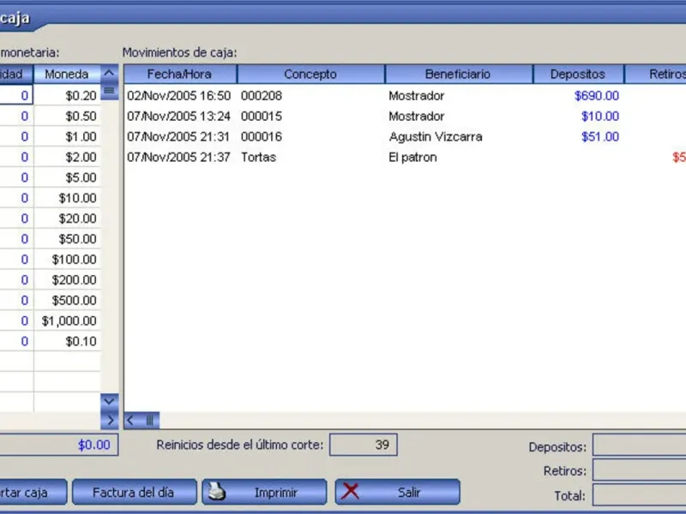686x514 pixels.
Task: Click quantity cell for $5.00 denomination
Action: click(16, 177)
